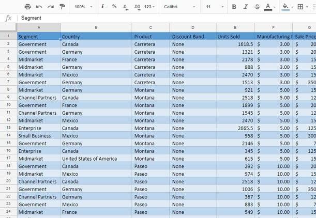Select column E header

click(235, 27)
